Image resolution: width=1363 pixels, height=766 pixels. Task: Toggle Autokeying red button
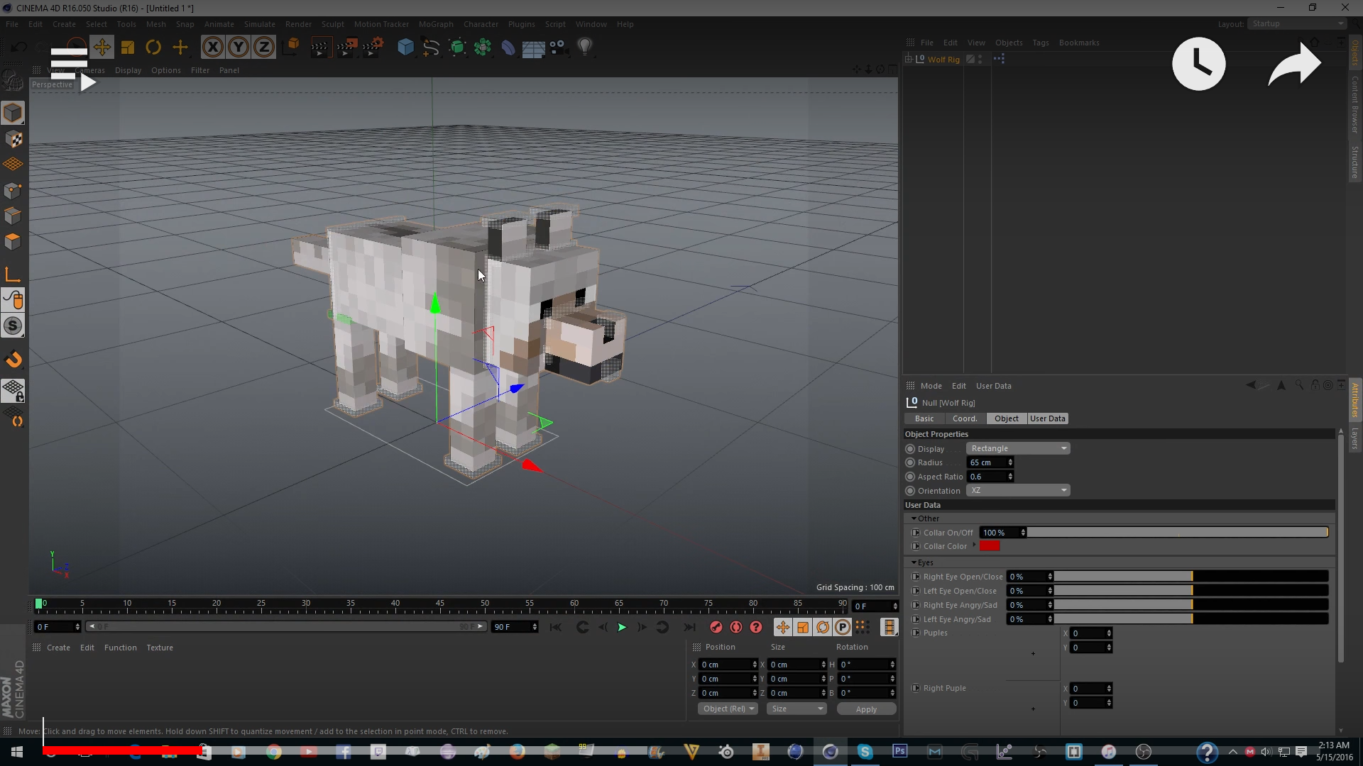coord(736,627)
